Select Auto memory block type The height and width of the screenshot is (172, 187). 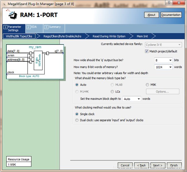pyautogui.click(x=77, y=85)
